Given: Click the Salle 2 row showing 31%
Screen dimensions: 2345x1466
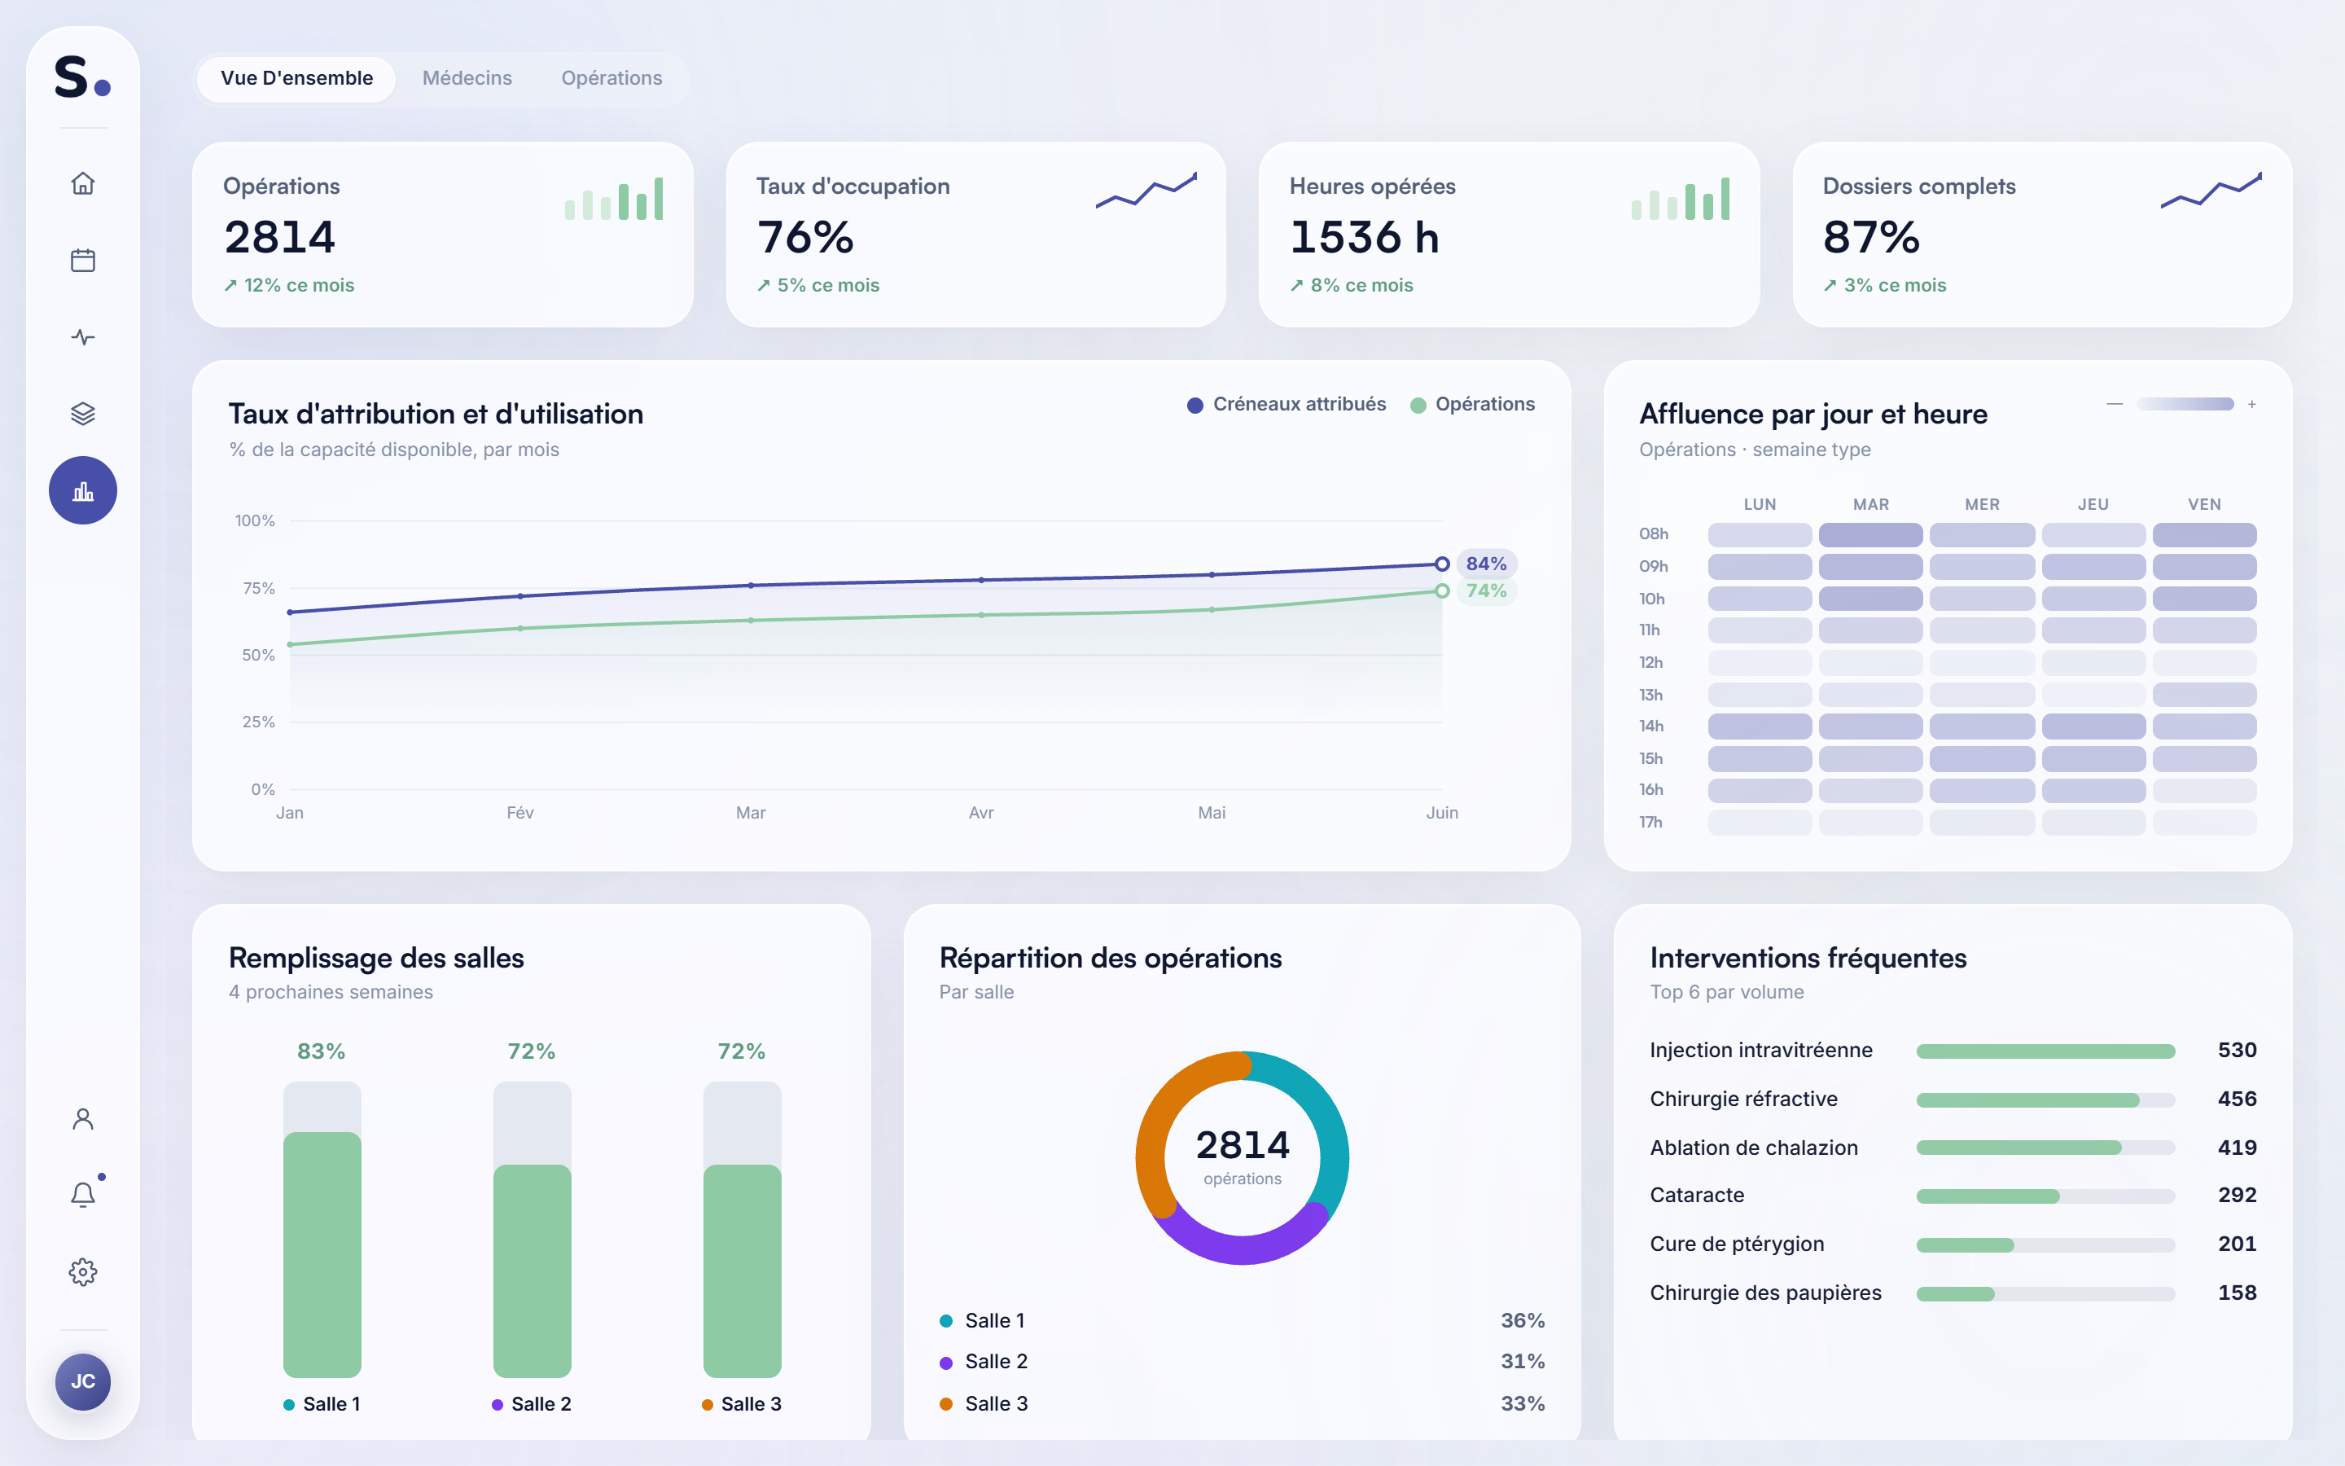Looking at the screenshot, I should click(1243, 1363).
